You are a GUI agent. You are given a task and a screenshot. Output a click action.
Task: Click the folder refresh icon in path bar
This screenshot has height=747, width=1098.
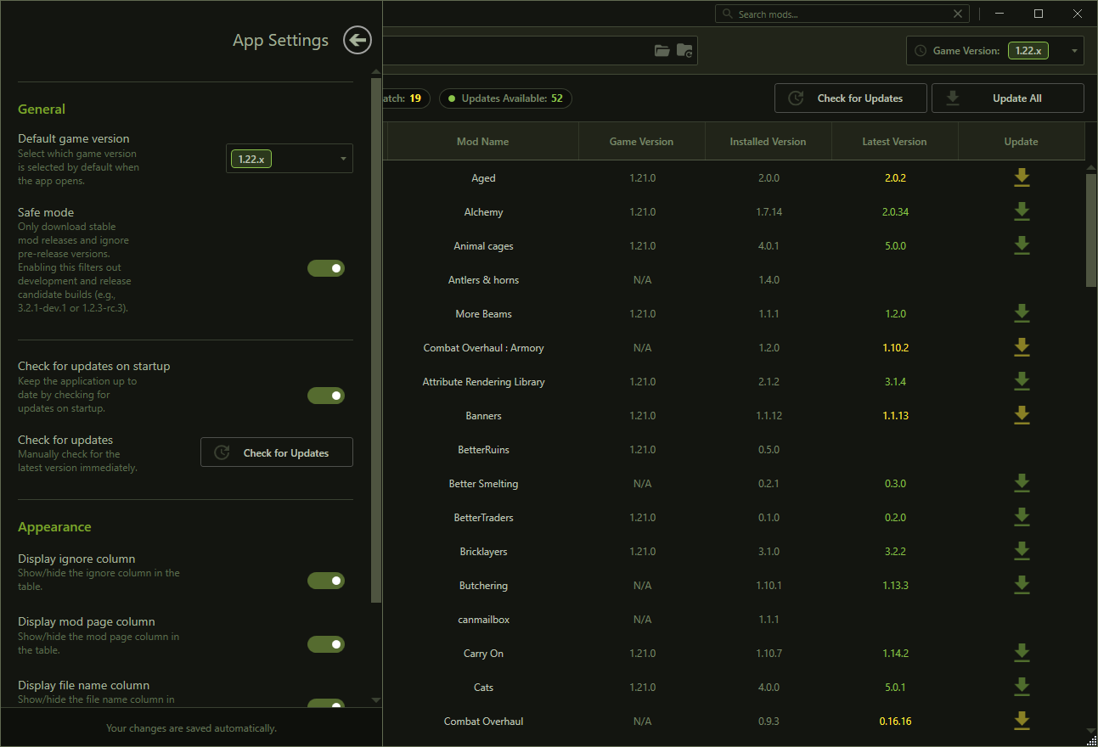coord(684,51)
